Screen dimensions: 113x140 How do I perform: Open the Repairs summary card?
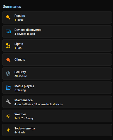[x=57, y=17]
